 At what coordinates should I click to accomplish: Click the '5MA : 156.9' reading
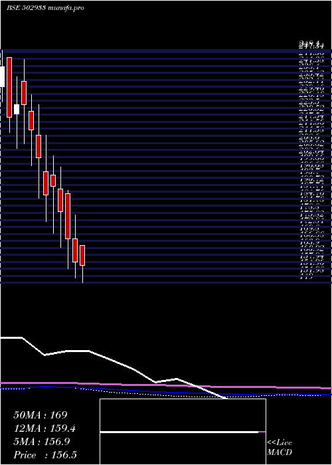click(x=41, y=442)
